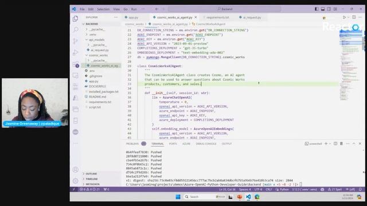Open Windows Start menu on taskbar

coord(178,197)
